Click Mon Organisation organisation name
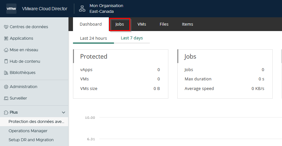This screenshot has height=146, width=282. click(106, 6)
